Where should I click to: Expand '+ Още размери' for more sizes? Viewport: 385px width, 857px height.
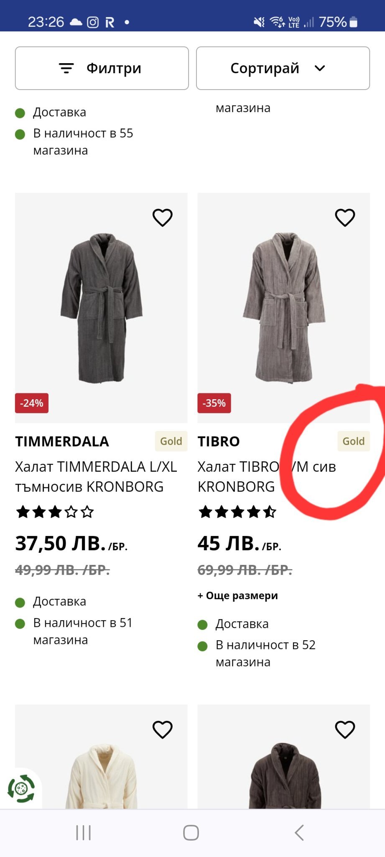[237, 595]
